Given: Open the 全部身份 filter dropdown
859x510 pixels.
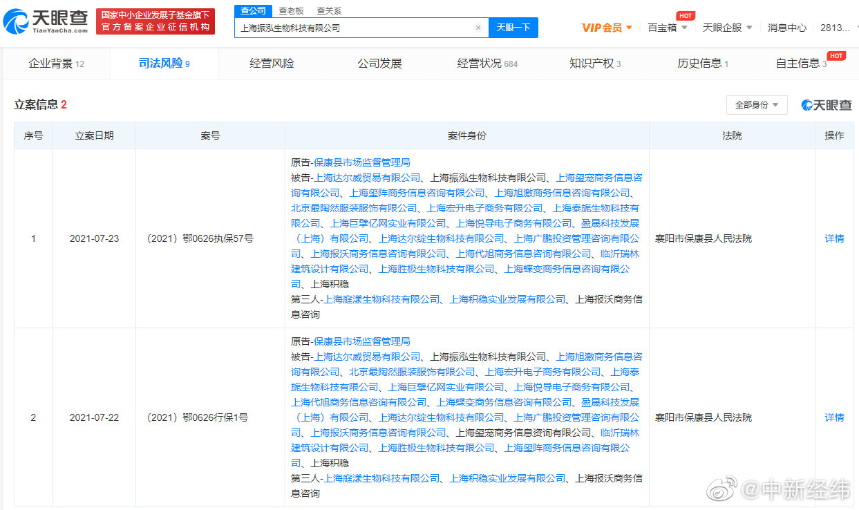Looking at the screenshot, I should 756,104.
